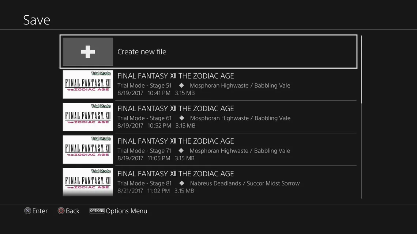
Task: Click the diamond icon in Stage 71 row
Action: coord(181,150)
